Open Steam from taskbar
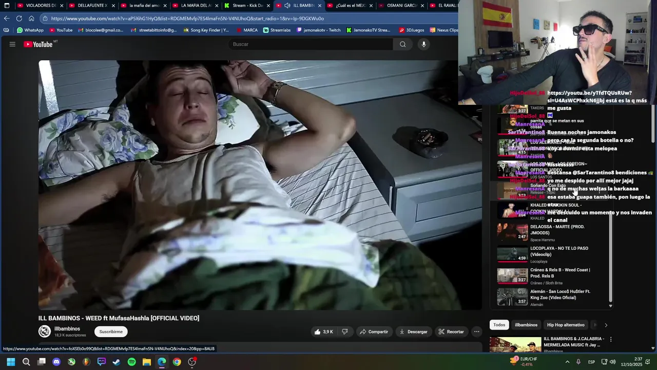 tap(117, 362)
